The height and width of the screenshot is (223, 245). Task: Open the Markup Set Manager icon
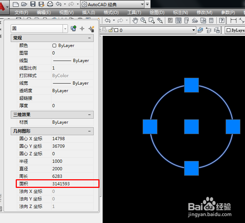(203, 20)
